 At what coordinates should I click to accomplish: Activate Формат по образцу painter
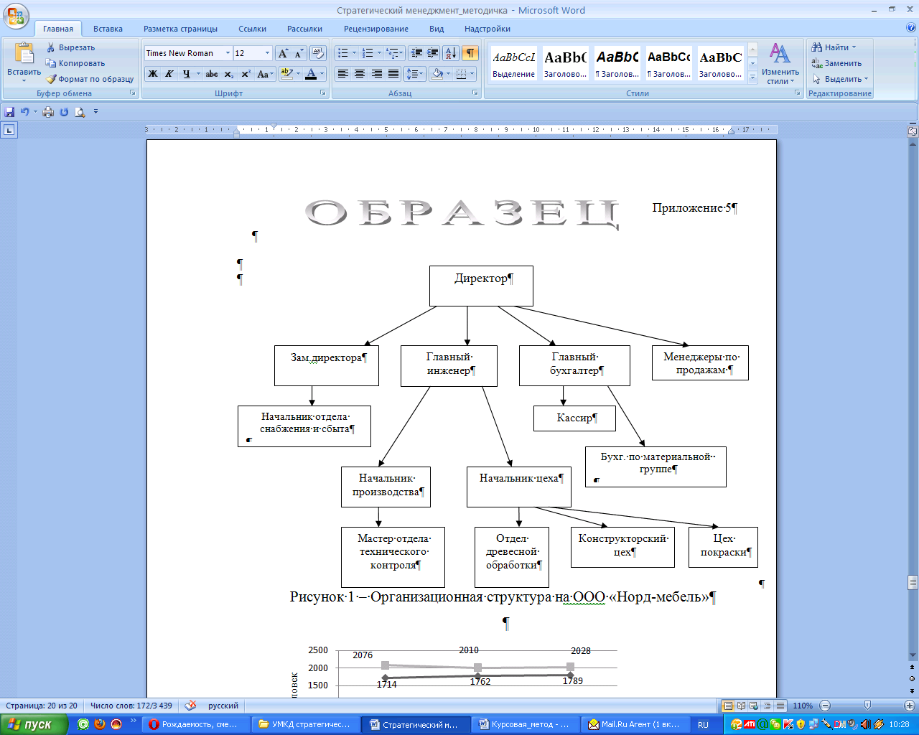click(x=90, y=79)
